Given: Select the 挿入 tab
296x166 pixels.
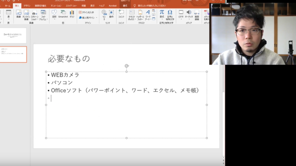Looking at the screenshot, I should click(17, 6).
